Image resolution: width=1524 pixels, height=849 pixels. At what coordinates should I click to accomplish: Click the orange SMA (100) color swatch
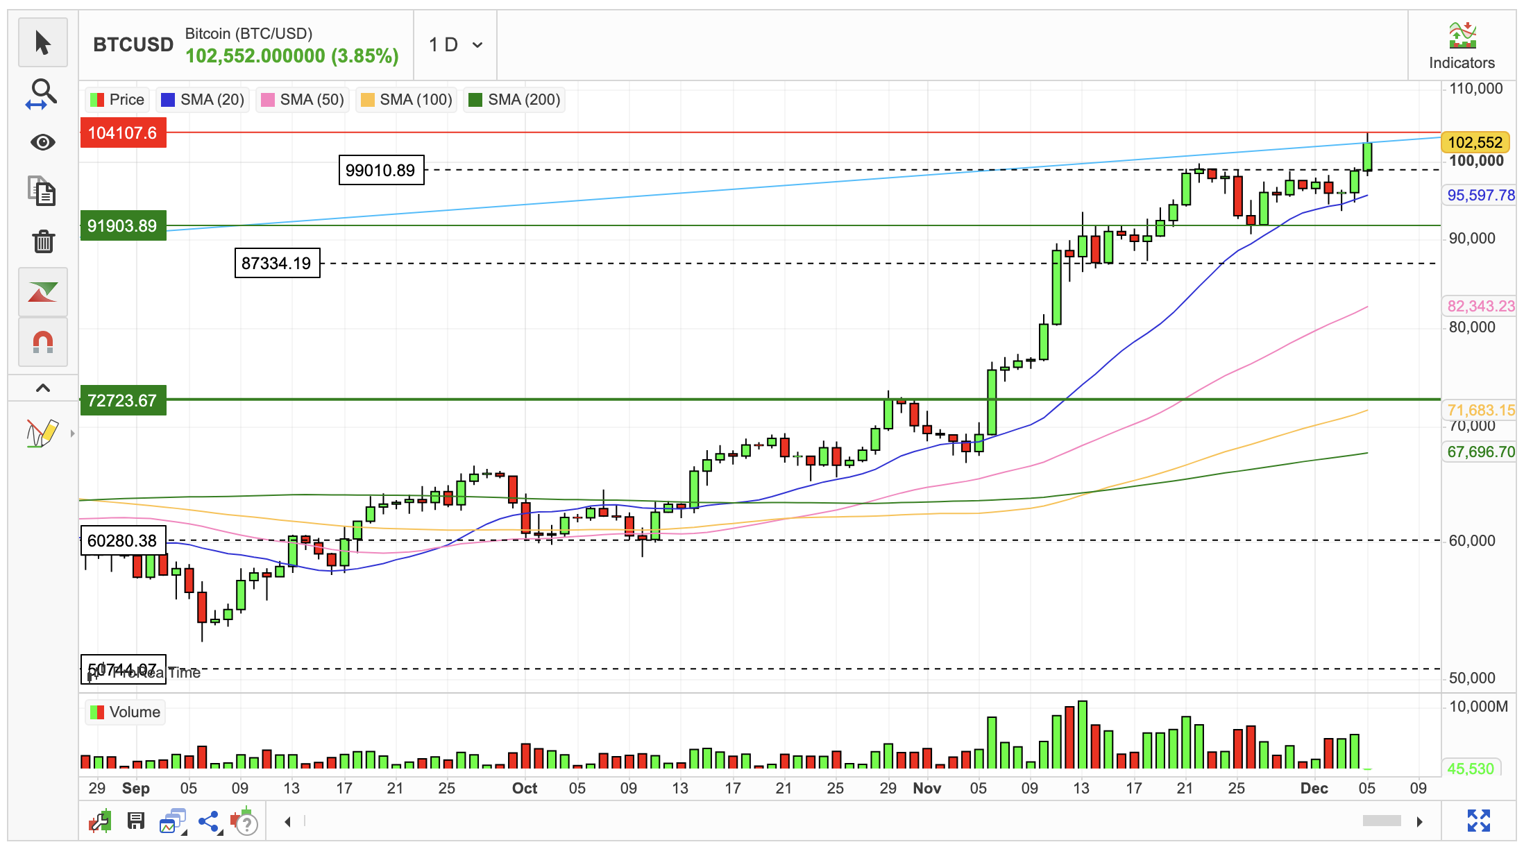367,100
